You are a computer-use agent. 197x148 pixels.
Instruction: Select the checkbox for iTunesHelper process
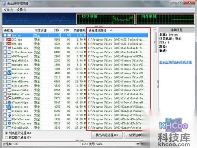click(5, 102)
